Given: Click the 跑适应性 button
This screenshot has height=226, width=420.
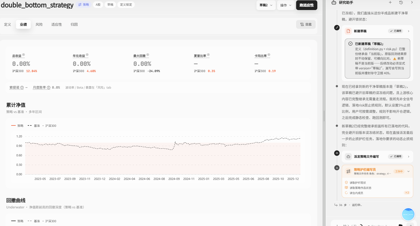Looking at the screenshot, I should pos(307,5).
